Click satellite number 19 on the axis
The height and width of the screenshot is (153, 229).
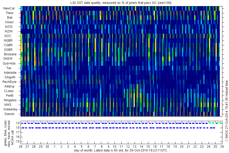point(18,123)
